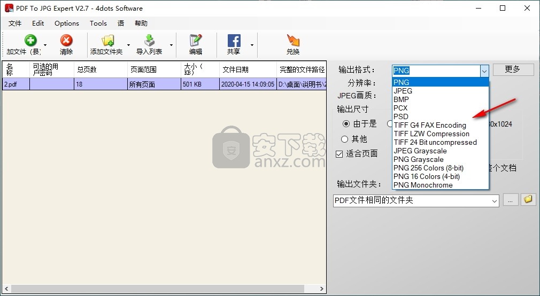
Task: Click the 完整的文件路径 column header
Action: [x=302, y=69]
